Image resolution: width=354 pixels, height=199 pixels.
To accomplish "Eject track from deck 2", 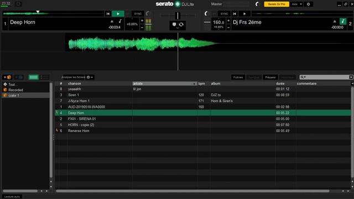I will pyautogui.click(x=335, y=22).
